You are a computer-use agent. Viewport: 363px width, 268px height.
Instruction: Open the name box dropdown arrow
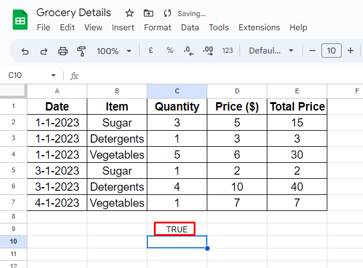(x=53, y=75)
